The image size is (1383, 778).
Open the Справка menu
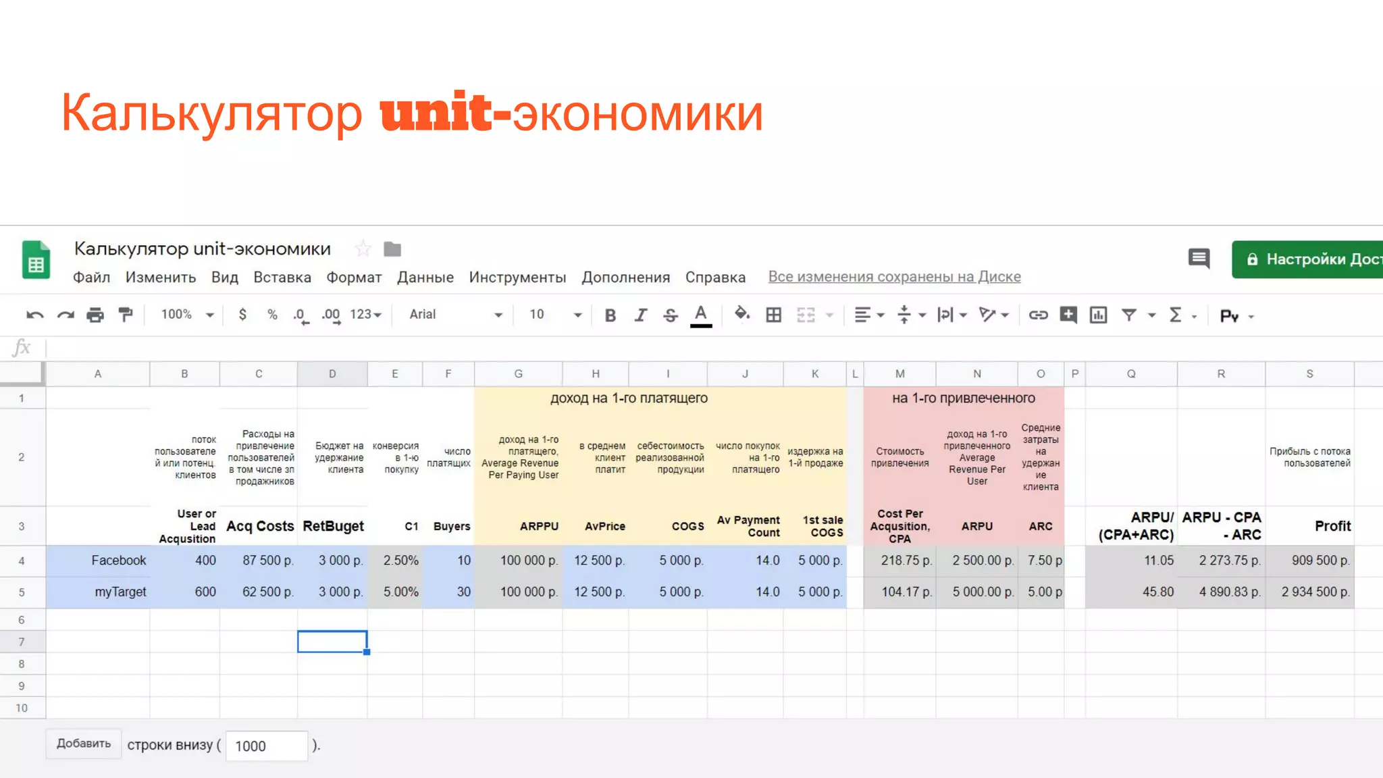(716, 278)
